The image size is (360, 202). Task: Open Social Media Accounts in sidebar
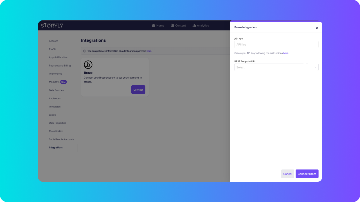tap(61, 139)
